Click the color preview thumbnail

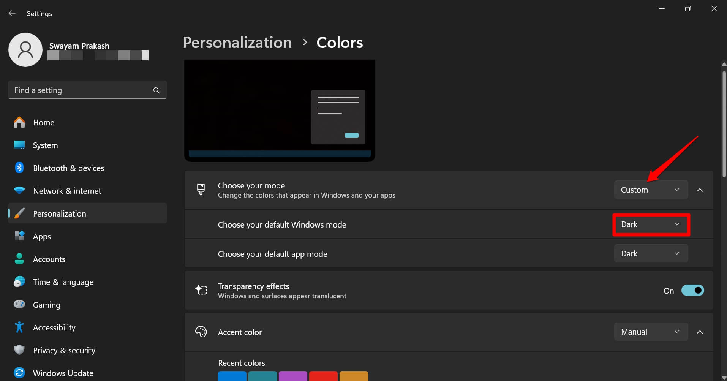tap(280, 110)
